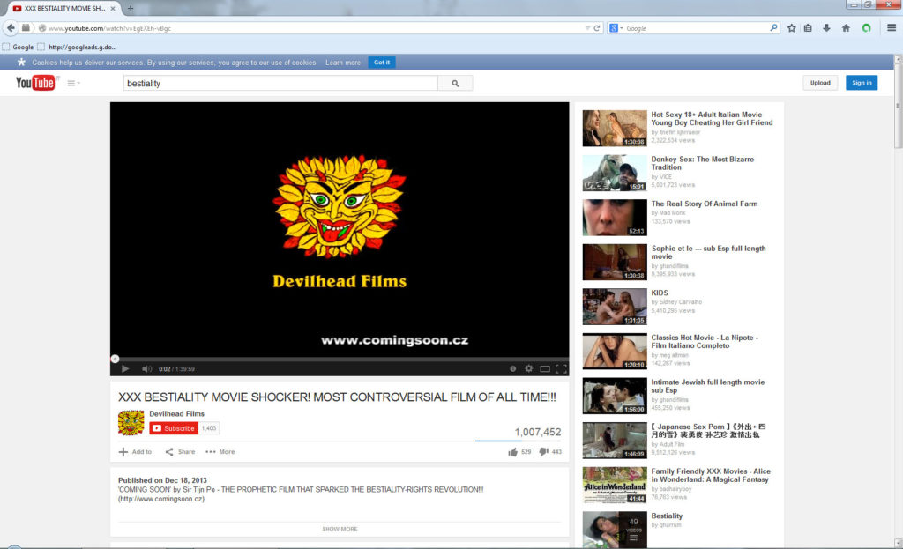Click the 'Published on Dec 18, 2013' text

(x=162, y=480)
